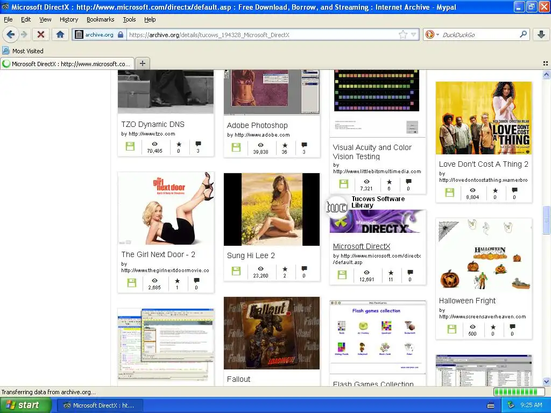Open The Girl Next Door - 2 link
Screen dimensions: 551x413
click(158, 254)
